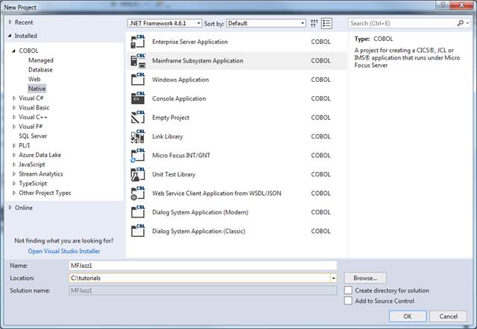
Task: Switch to small icons view
Action: pos(314,23)
